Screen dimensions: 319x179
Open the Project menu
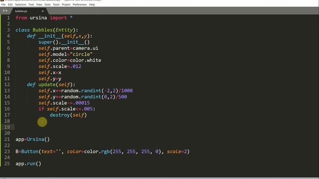66,4
